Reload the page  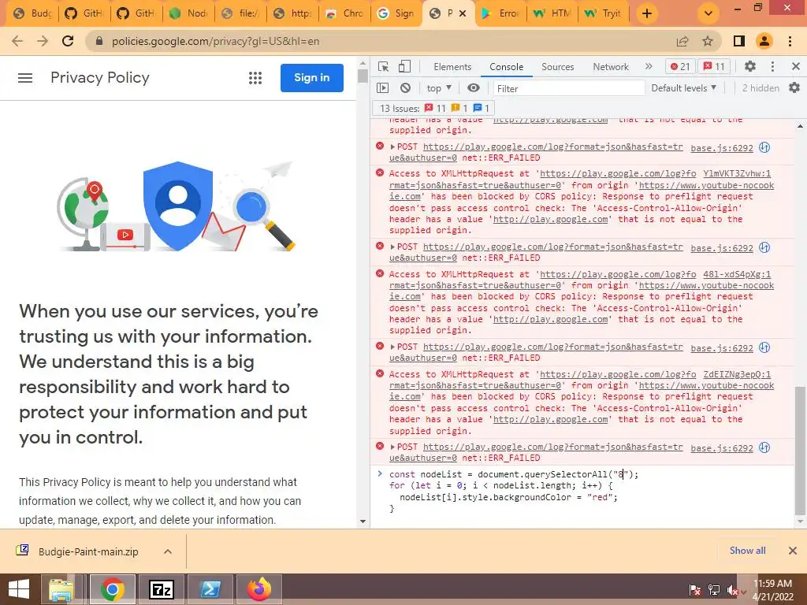(68, 41)
